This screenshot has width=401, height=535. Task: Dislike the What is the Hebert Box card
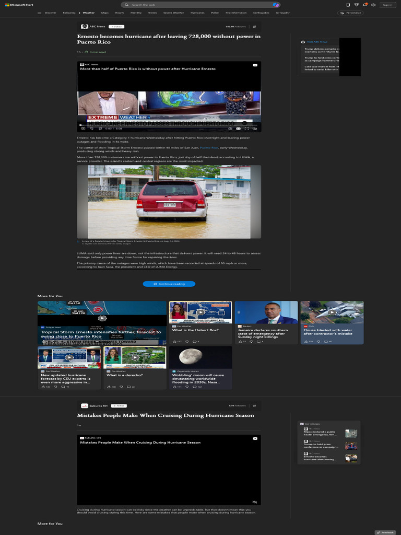pyautogui.click(x=187, y=342)
